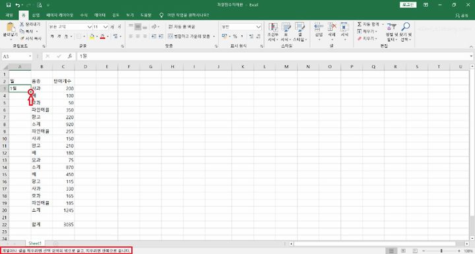Open the font size dropdown
The height and width of the screenshot is (254, 475).
pos(106,27)
